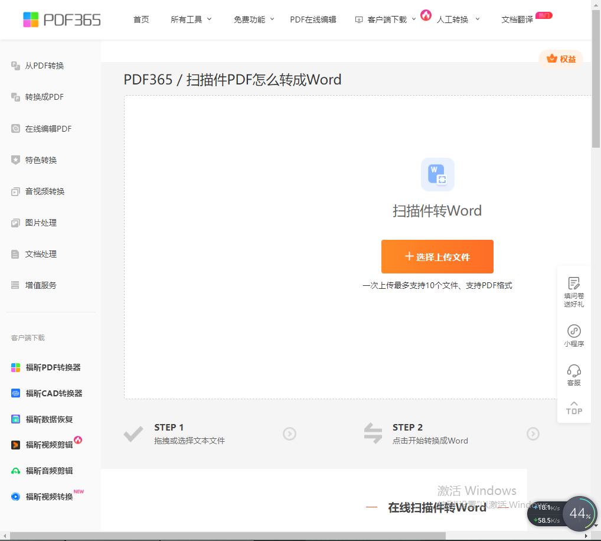Click the crown 权益 badge

561,58
